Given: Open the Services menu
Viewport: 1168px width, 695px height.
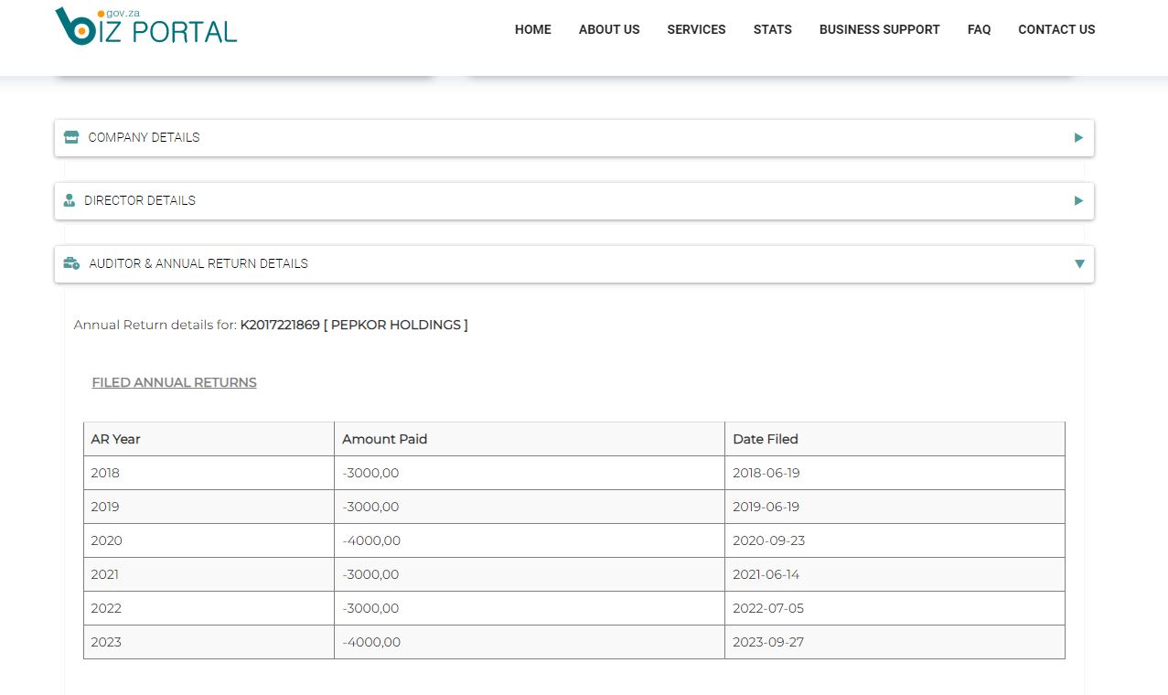Looking at the screenshot, I should (x=696, y=29).
